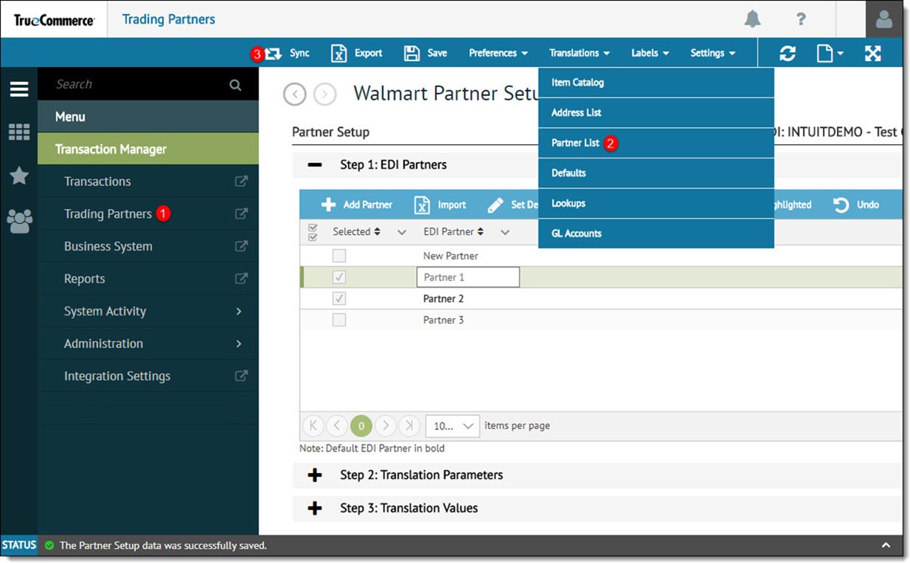This screenshot has width=910, height=563.
Task: Open the user profile avatar
Action: coord(884,19)
